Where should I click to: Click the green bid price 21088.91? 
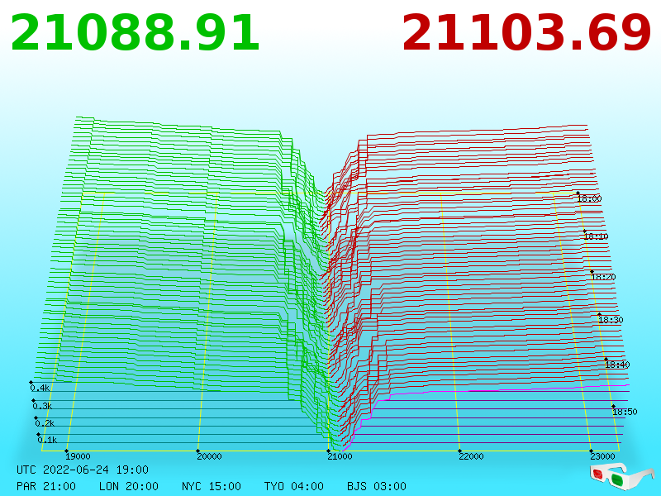click(x=135, y=33)
